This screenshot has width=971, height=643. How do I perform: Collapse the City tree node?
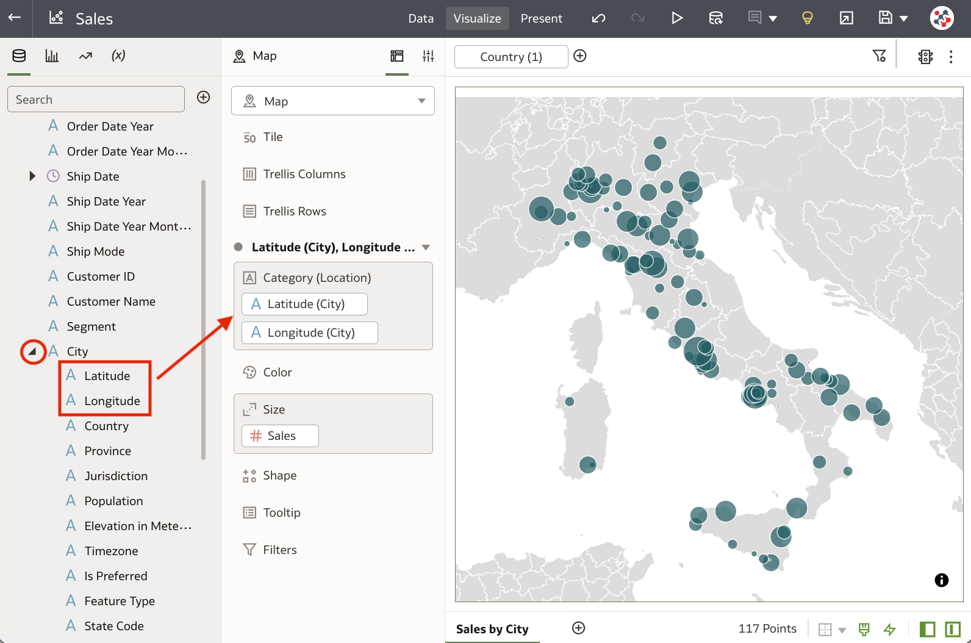33,351
